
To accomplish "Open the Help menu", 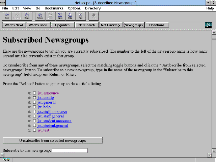I will tap(210, 8).
